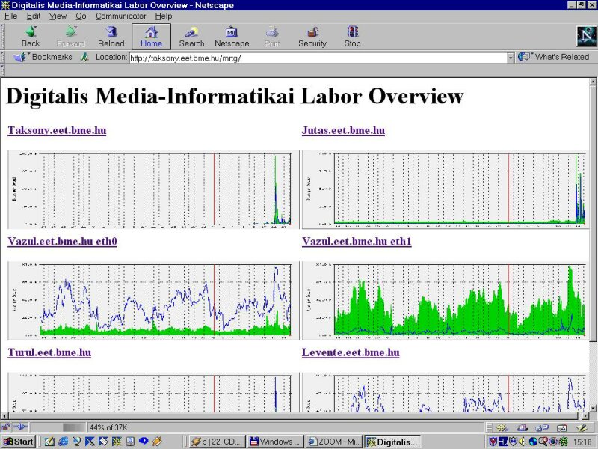
Task: Go to the Home page
Action: click(x=151, y=36)
